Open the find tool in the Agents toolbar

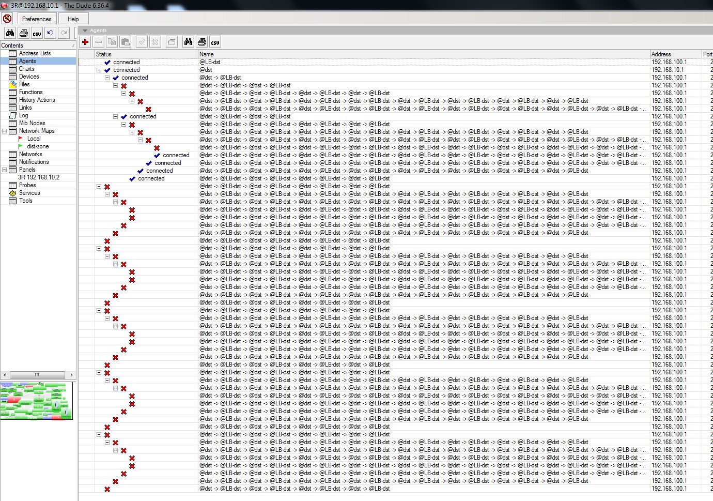(188, 42)
